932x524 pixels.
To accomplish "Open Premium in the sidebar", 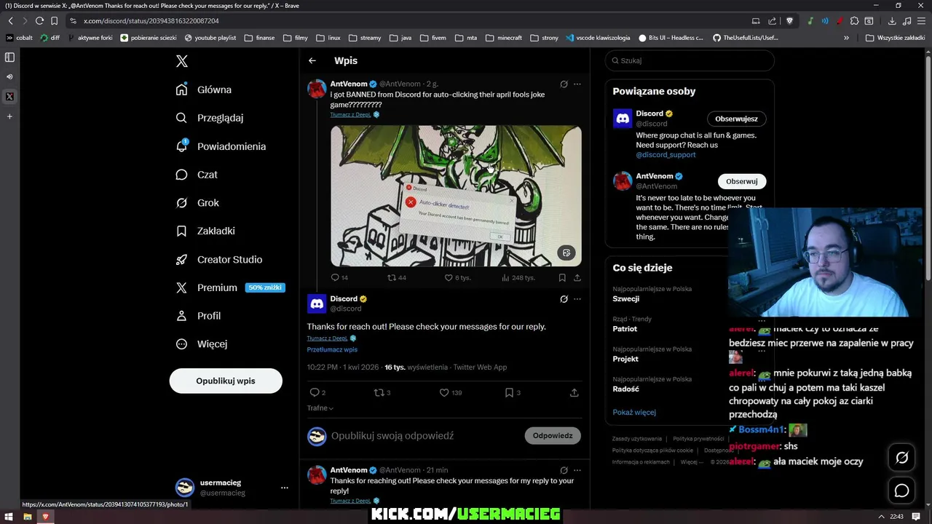I will 229,287.
